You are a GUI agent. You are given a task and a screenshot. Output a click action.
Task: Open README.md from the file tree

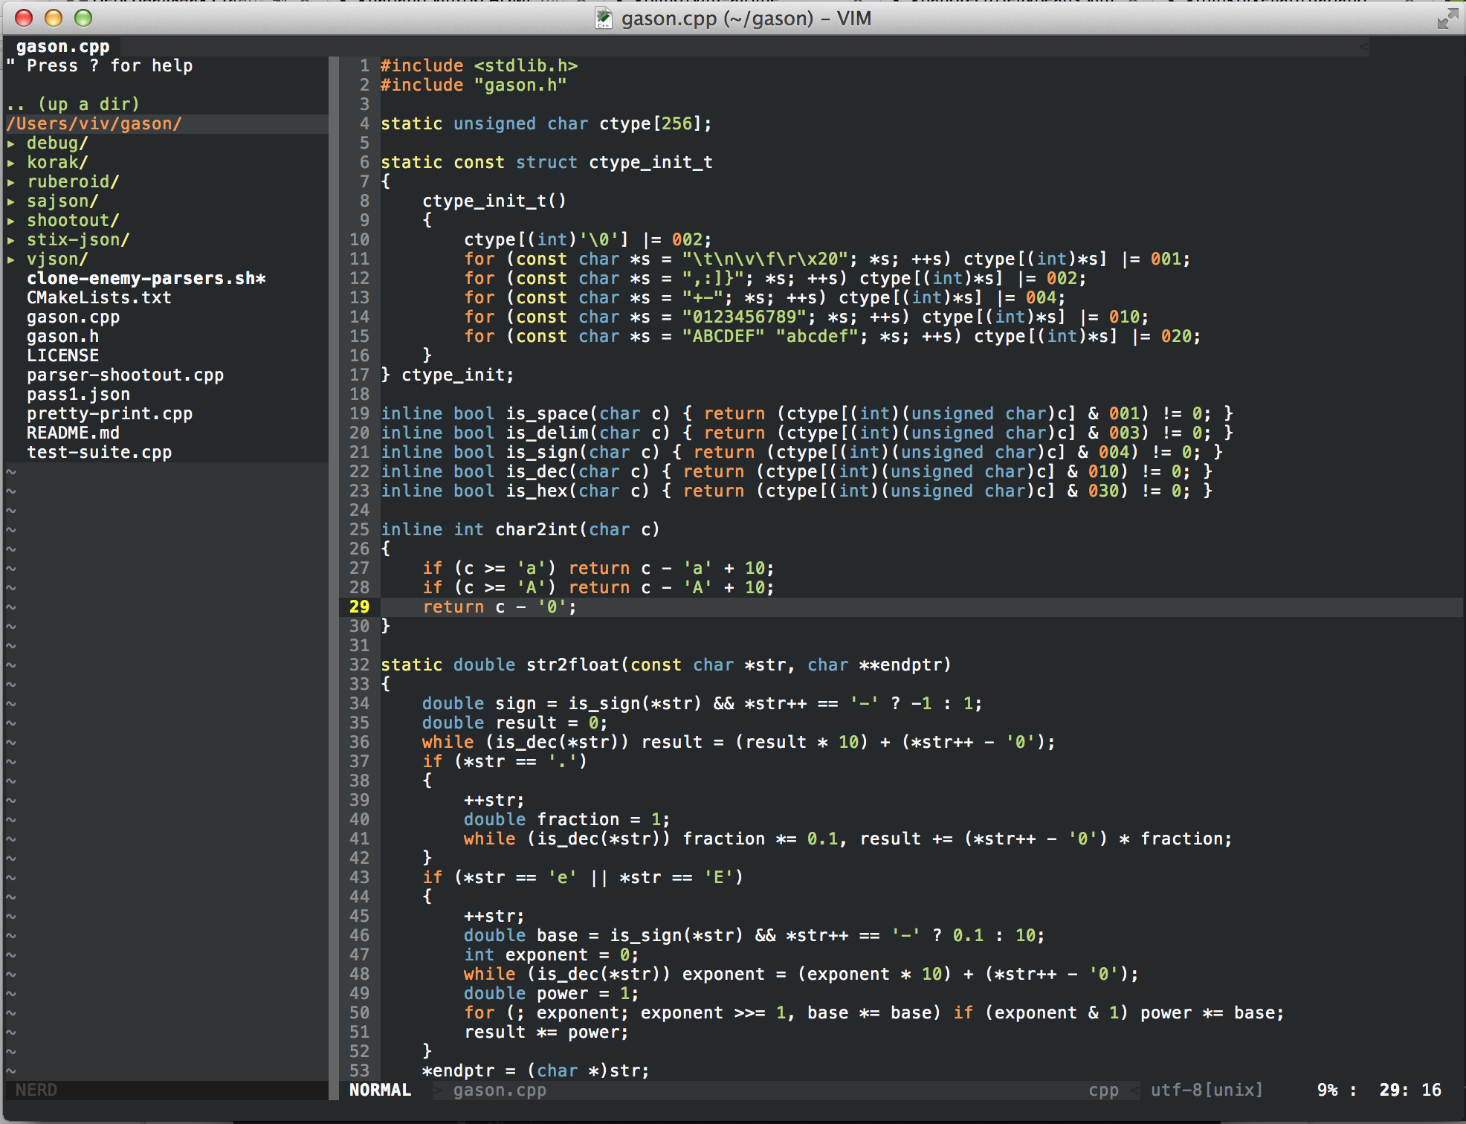tap(73, 433)
